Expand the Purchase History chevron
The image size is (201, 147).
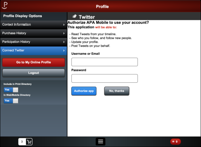coord(64,33)
